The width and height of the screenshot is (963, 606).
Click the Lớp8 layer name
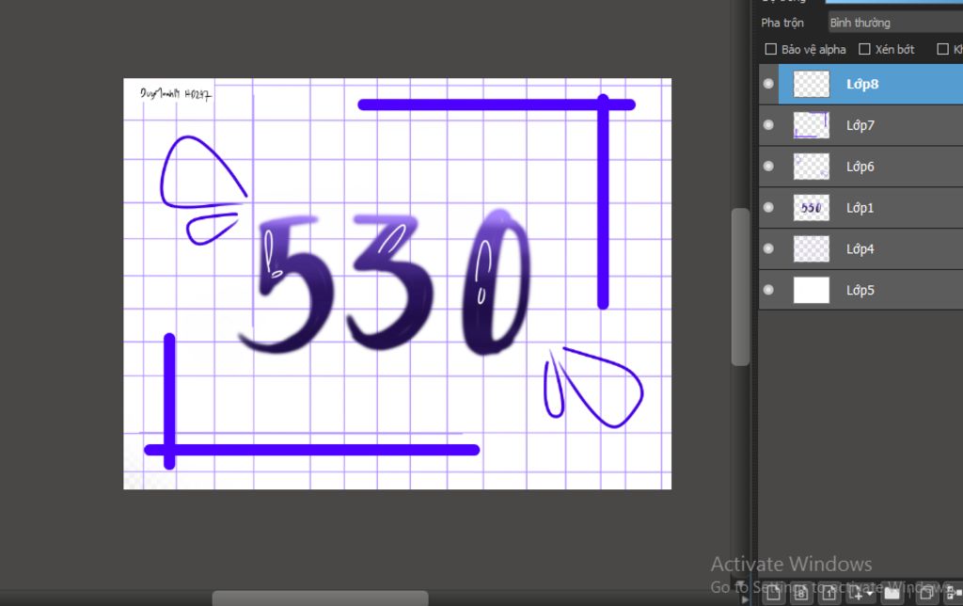coord(862,84)
